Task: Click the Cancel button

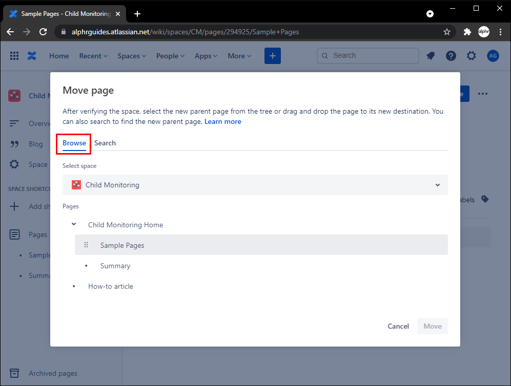Action: [398, 326]
